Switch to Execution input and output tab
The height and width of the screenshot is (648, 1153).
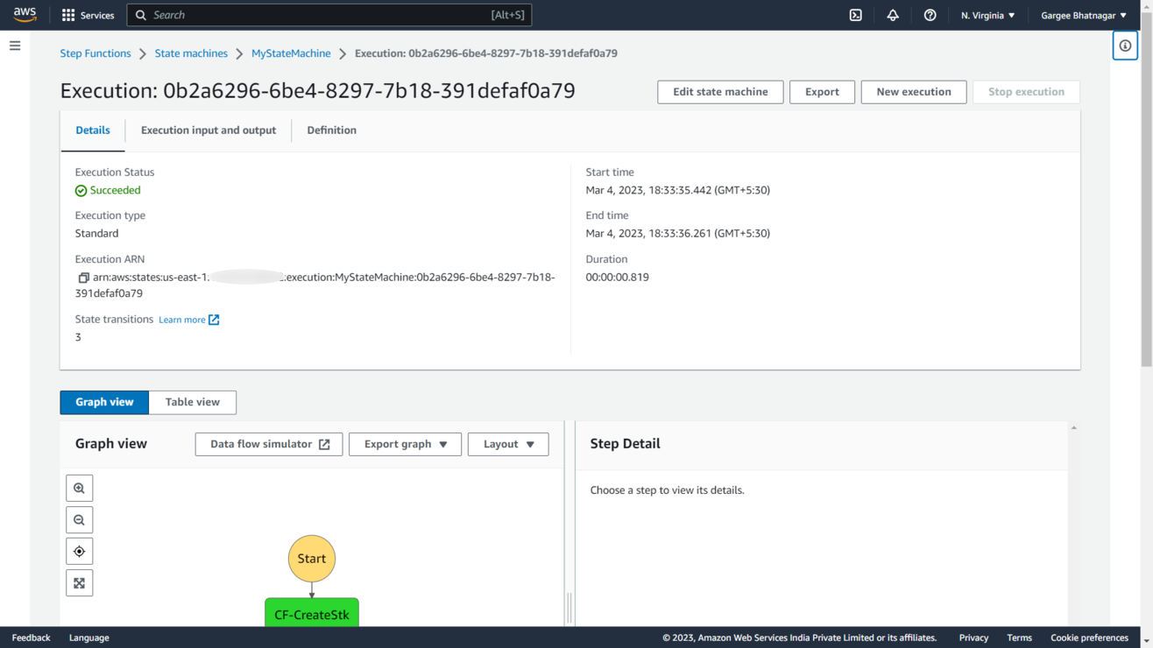click(209, 130)
